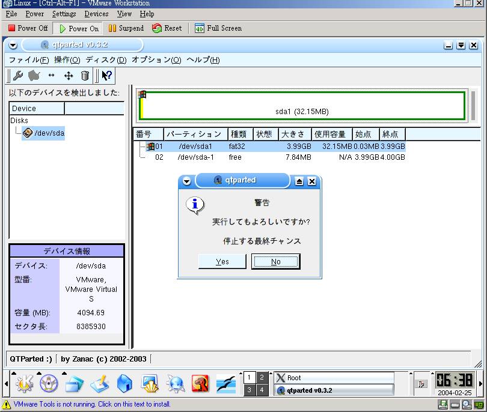Open the オプション(O) menu

(x=156, y=60)
